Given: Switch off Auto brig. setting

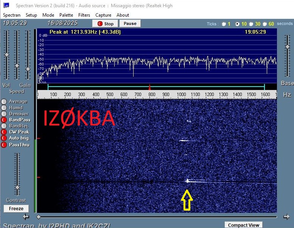Looking at the screenshot, I should (4, 138).
